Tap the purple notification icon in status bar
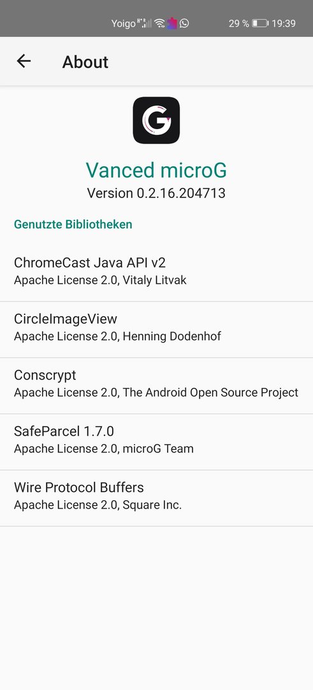The image size is (313, 690). (x=171, y=24)
